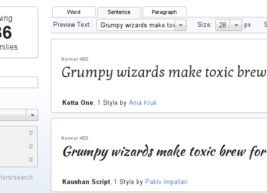Click the Kotta One font name
Image resolution: width=267 pixels, height=193 pixels.
[78, 102]
